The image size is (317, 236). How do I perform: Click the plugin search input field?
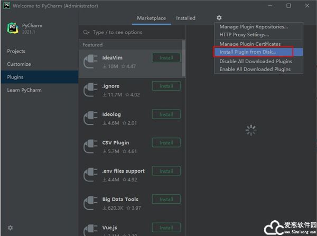click(x=132, y=32)
